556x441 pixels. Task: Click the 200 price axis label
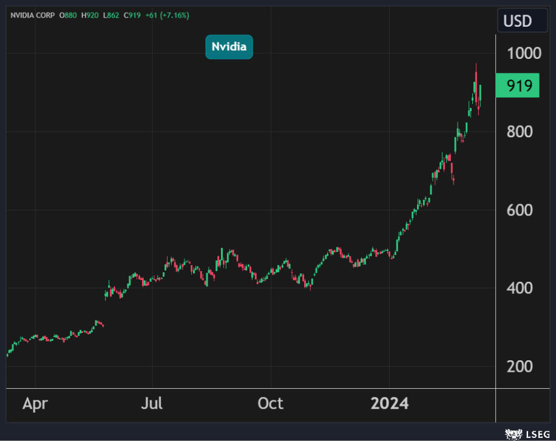coord(520,366)
